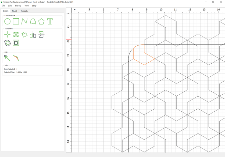This screenshot has height=157, width=225.
Task: Switch to the Toolpaths tab
Action: pos(24,11)
